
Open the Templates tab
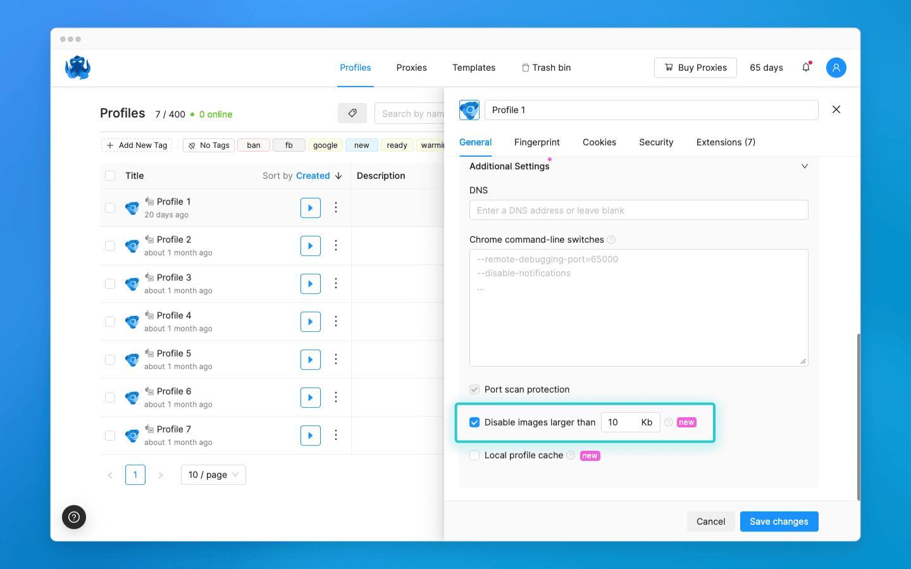tap(474, 68)
